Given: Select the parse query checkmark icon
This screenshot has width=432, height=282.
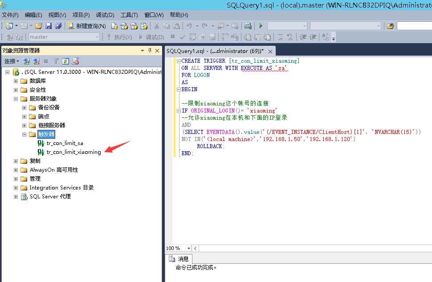Looking at the screenshot, I should (183, 37).
